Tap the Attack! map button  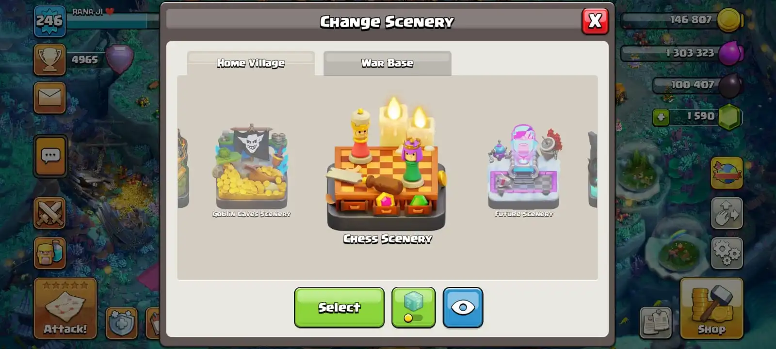click(65, 308)
